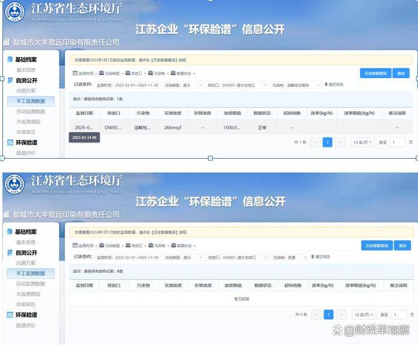Click the 基础档案 icon in top screenshot sidebar
This screenshot has height=345, width=418.
click(10, 60)
